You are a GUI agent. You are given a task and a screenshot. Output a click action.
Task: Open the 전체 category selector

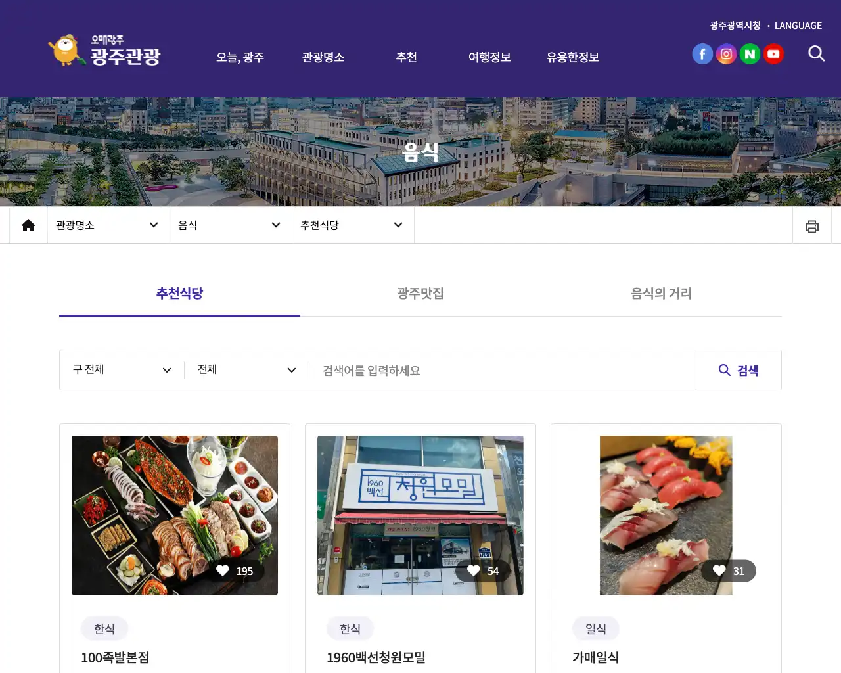[246, 370]
